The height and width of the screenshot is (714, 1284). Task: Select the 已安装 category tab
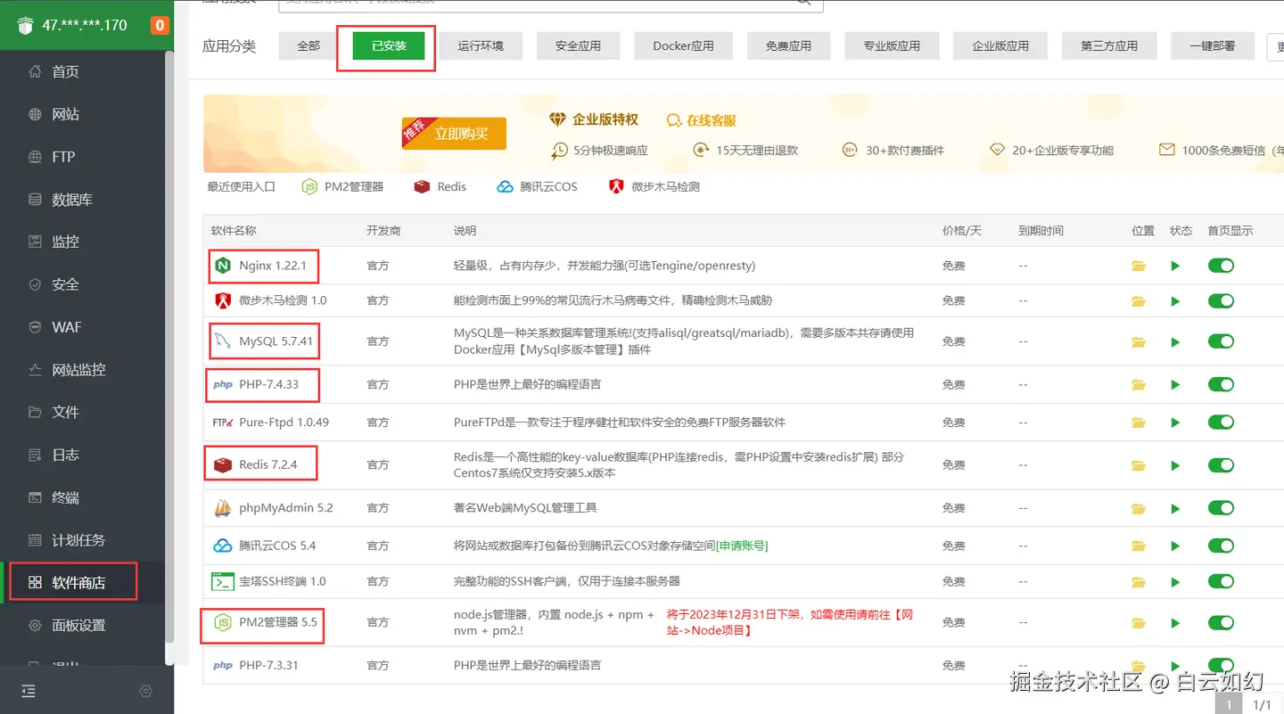(389, 45)
